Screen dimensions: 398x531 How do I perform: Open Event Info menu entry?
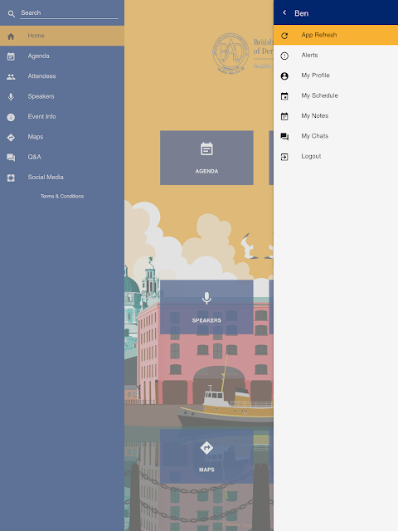(x=62, y=116)
